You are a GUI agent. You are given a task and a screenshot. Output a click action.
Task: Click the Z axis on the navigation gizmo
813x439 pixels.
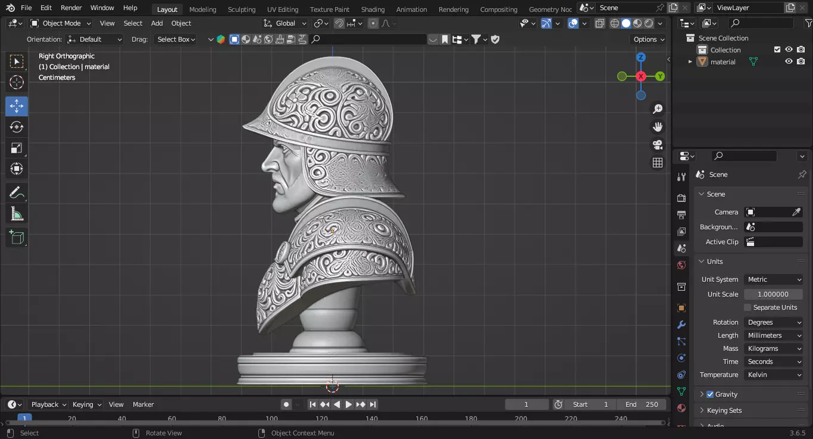coord(641,57)
